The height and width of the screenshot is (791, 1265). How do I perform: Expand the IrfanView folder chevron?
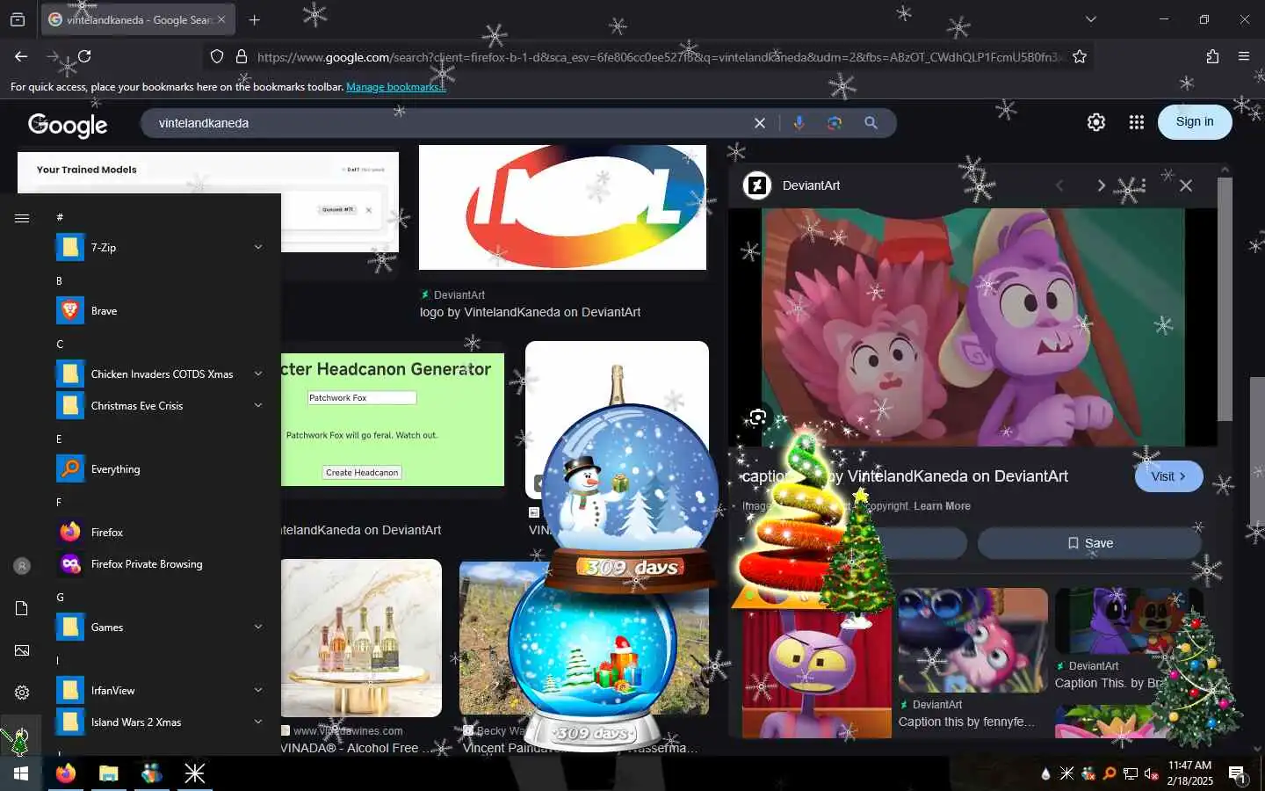tap(258, 691)
